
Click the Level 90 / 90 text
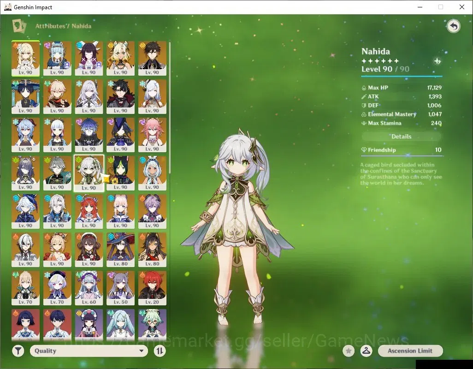[385, 69]
